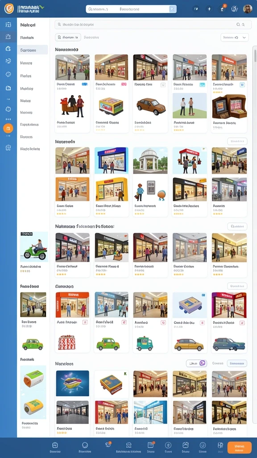Click the gray text link next to the purple toggle
Image resolution: width=257 pixels, height=458 pixels.
coord(218,363)
